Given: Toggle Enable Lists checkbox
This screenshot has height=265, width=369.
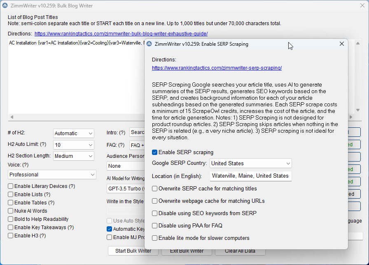Looking at the screenshot, I should 10,195.
